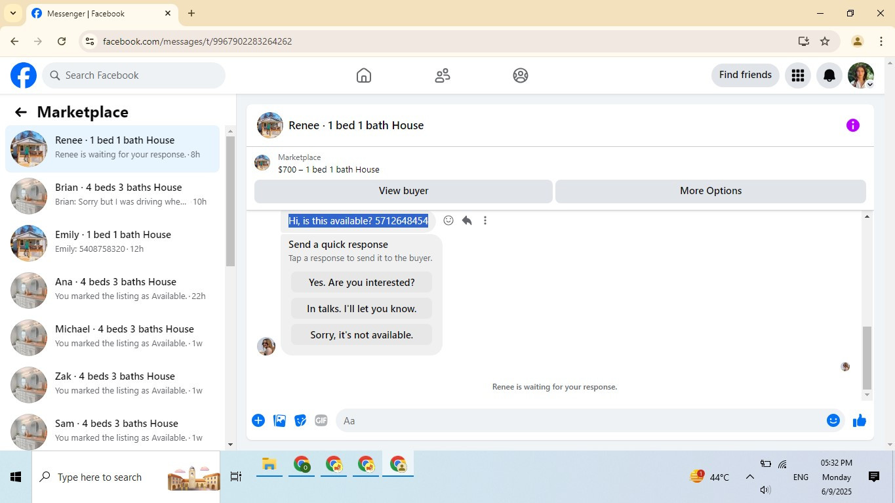View site information icon in address bar

[x=90, y=41]
